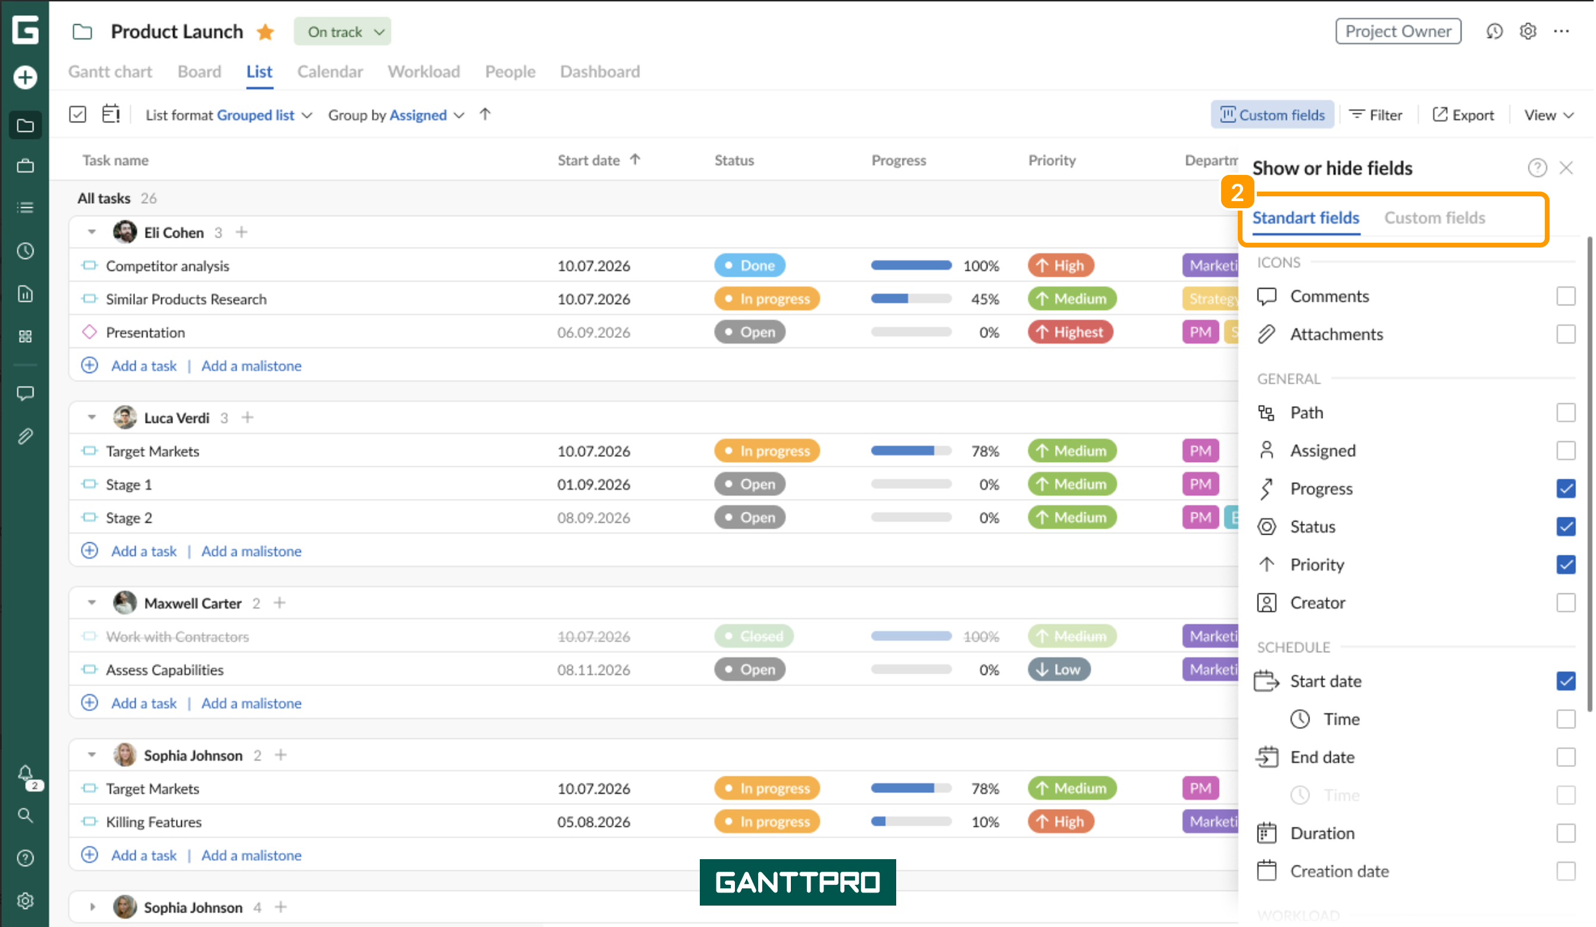The image size is (1596, 927).
Task: Open the help question icon in sidebar
Action: coord(26,859)
